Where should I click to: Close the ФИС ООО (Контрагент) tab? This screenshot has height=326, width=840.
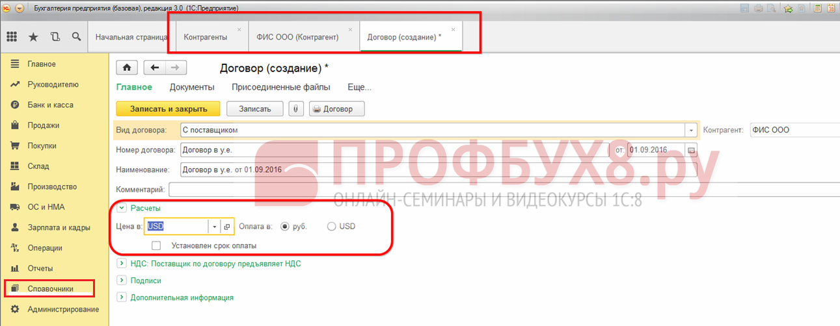point(351,30)
